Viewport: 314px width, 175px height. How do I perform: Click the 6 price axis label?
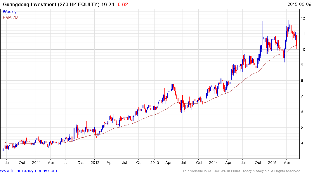click(x=302, y=112)
